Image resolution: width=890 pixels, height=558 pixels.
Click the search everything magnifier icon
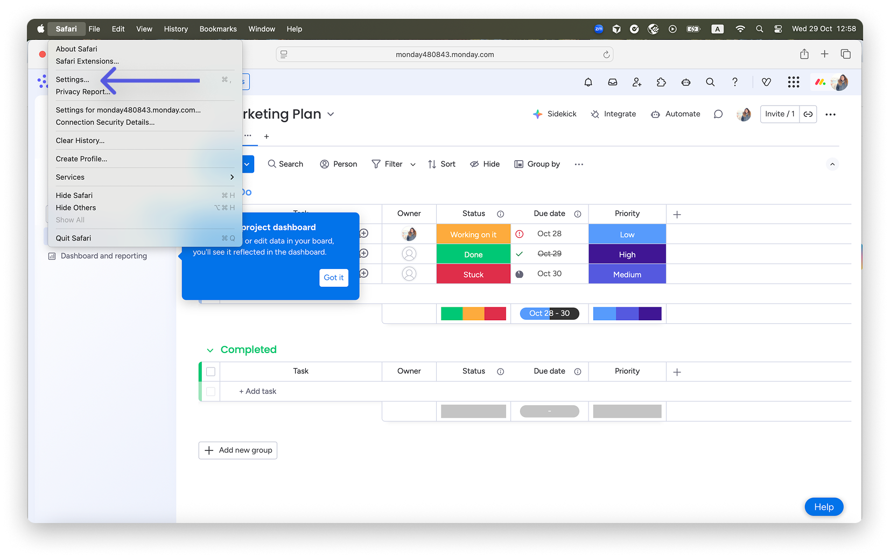pyautogui.click(x=710, y=82)
